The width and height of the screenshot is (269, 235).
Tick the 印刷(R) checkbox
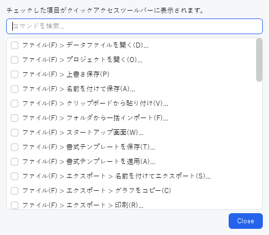pos(15,205)
